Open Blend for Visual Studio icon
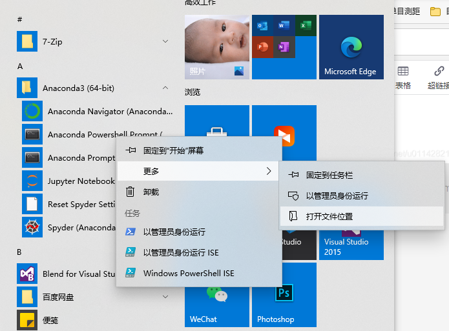The height and width of the screenshot is (331, 449). 27,274
